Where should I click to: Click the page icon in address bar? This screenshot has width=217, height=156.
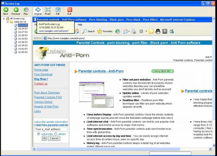(45, 38)
